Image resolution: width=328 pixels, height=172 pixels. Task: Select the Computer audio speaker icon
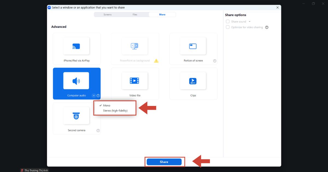pyautogui.click(x=76, y=81)
